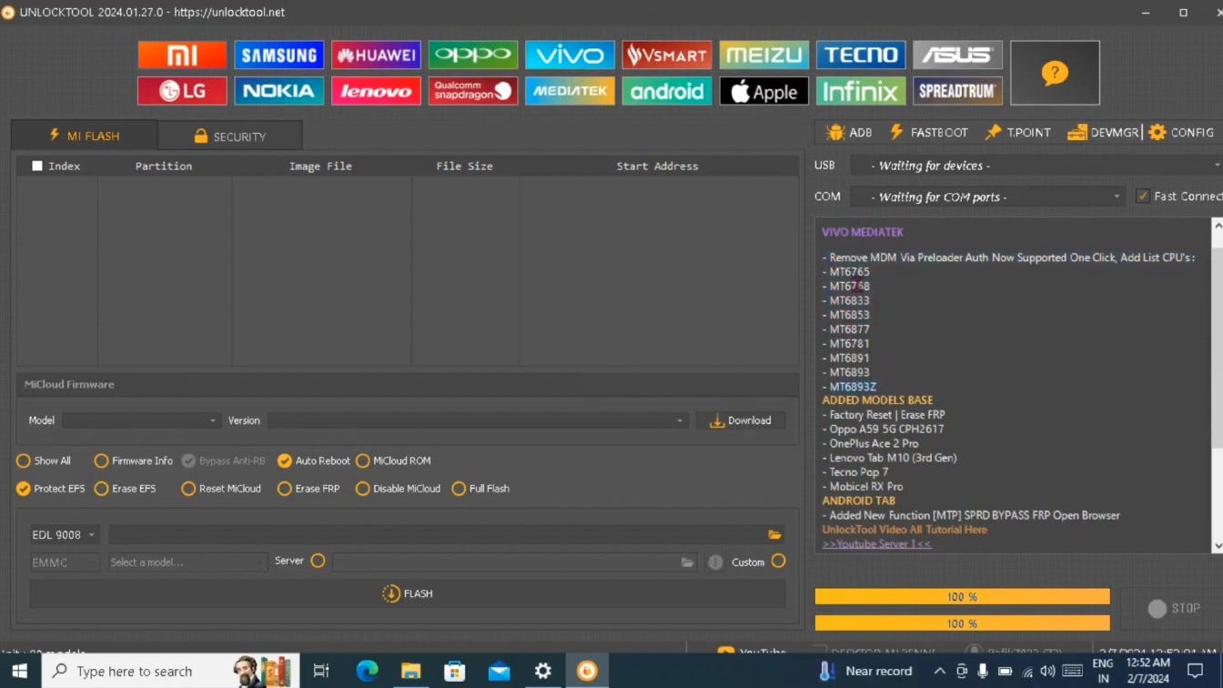Enable the MiCloud ROM option
Viewport: 1223px width, 688px height.
click(x=393, y=460)
